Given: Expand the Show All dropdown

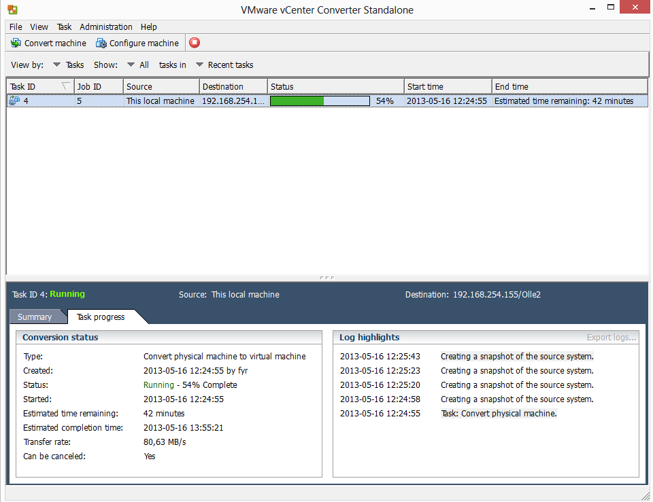Looking at the screenshot, I should [131, 65].
